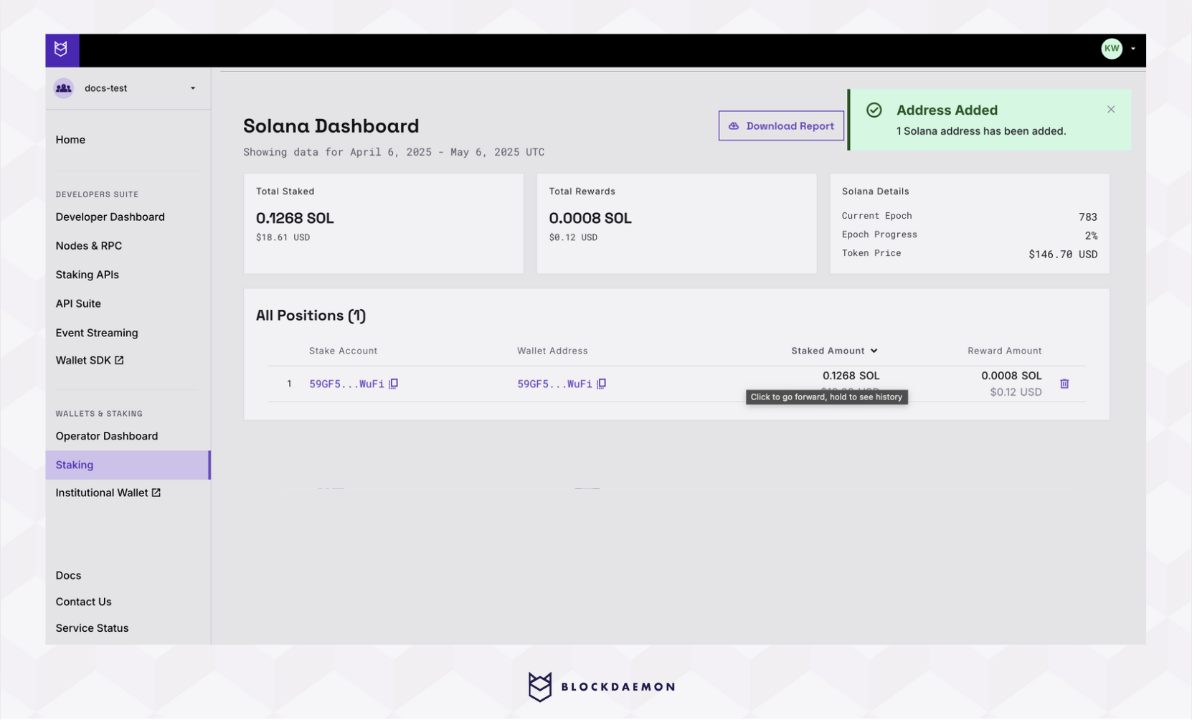Screen dimensions: 1192x720
Task: Click the Solana Dashboard title
Action: (x=331, y=126)
